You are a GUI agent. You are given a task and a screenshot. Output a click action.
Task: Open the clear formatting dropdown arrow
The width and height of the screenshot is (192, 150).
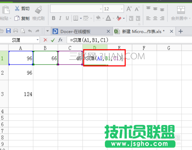124,18
